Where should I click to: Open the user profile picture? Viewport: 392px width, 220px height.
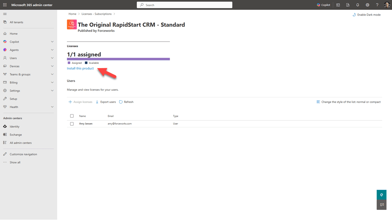[387, 5]
